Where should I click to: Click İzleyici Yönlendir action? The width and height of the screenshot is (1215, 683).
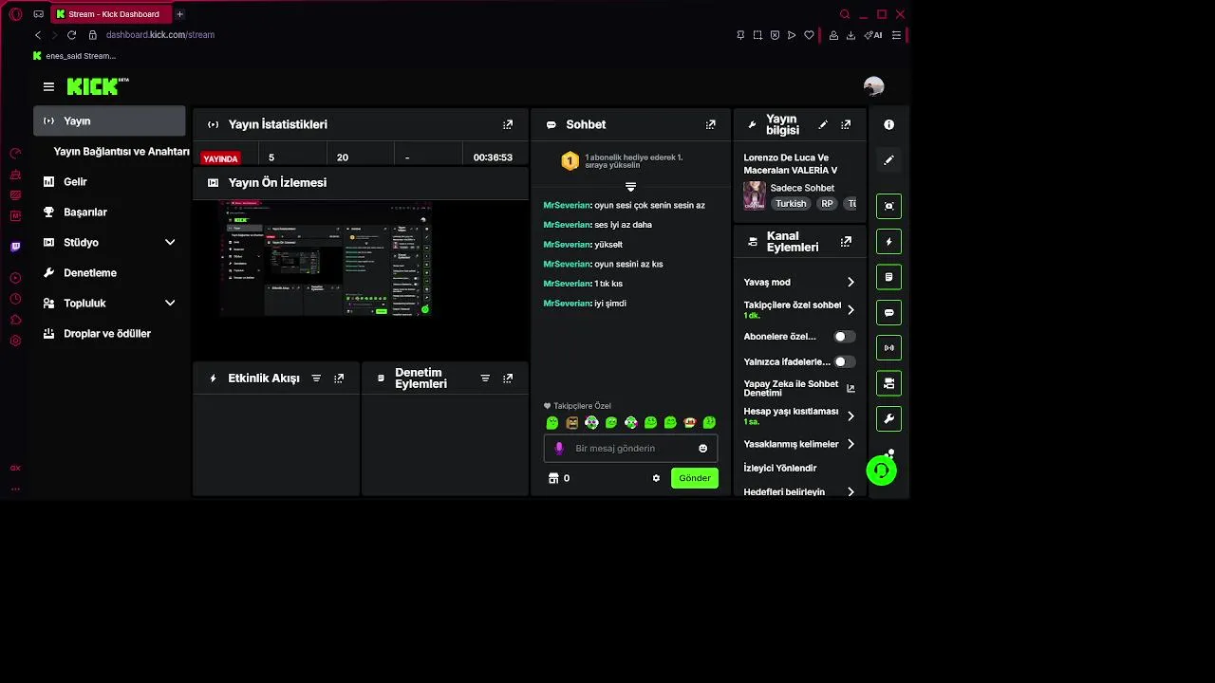(x=779, y=468)
